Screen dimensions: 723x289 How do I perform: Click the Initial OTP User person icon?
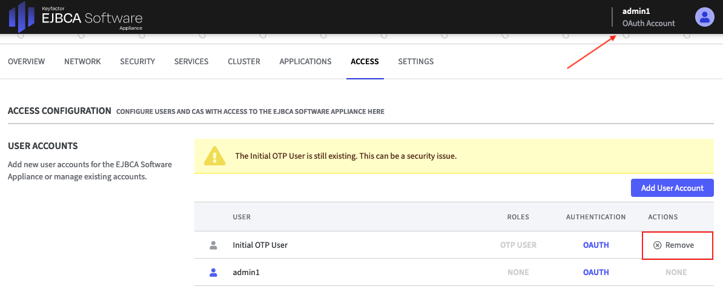tap(213, 245)
